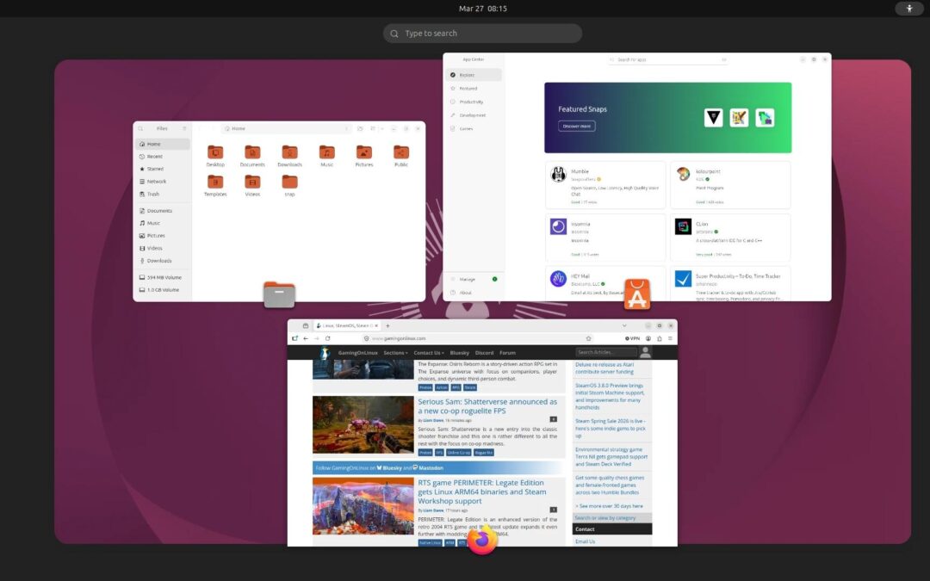Viewport: 930px width, 581px height.
Task: Select 594 MB Volume in Files sidebar
Action: tap(163, 277)
